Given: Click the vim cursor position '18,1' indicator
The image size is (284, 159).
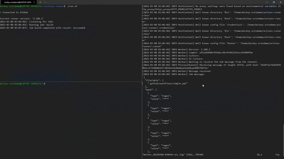Looking at the screenshot, I should 259,155.
